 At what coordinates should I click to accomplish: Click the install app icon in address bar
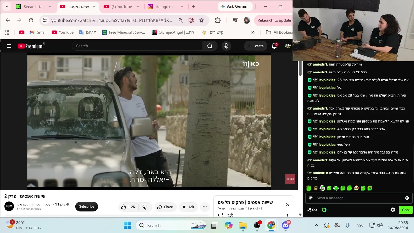191,20
